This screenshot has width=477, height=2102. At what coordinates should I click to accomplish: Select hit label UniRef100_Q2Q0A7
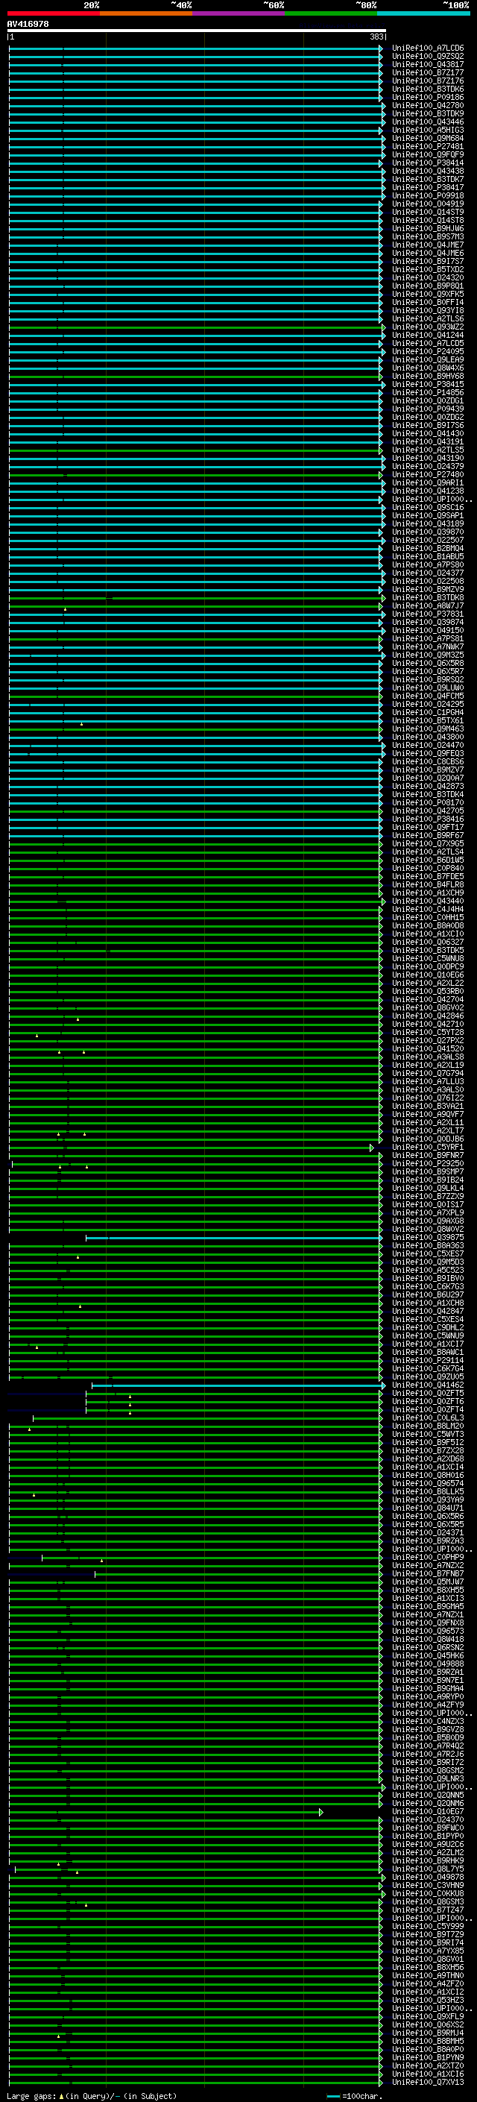click(427, 778)
